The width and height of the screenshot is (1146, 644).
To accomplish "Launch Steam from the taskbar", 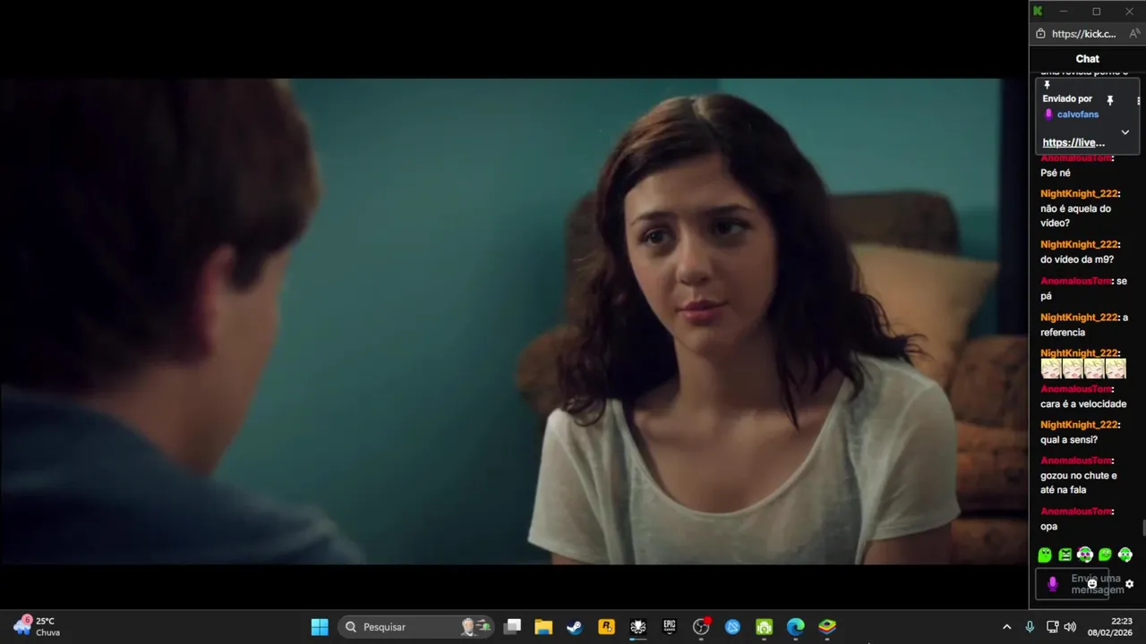I will tap(575, 627).
